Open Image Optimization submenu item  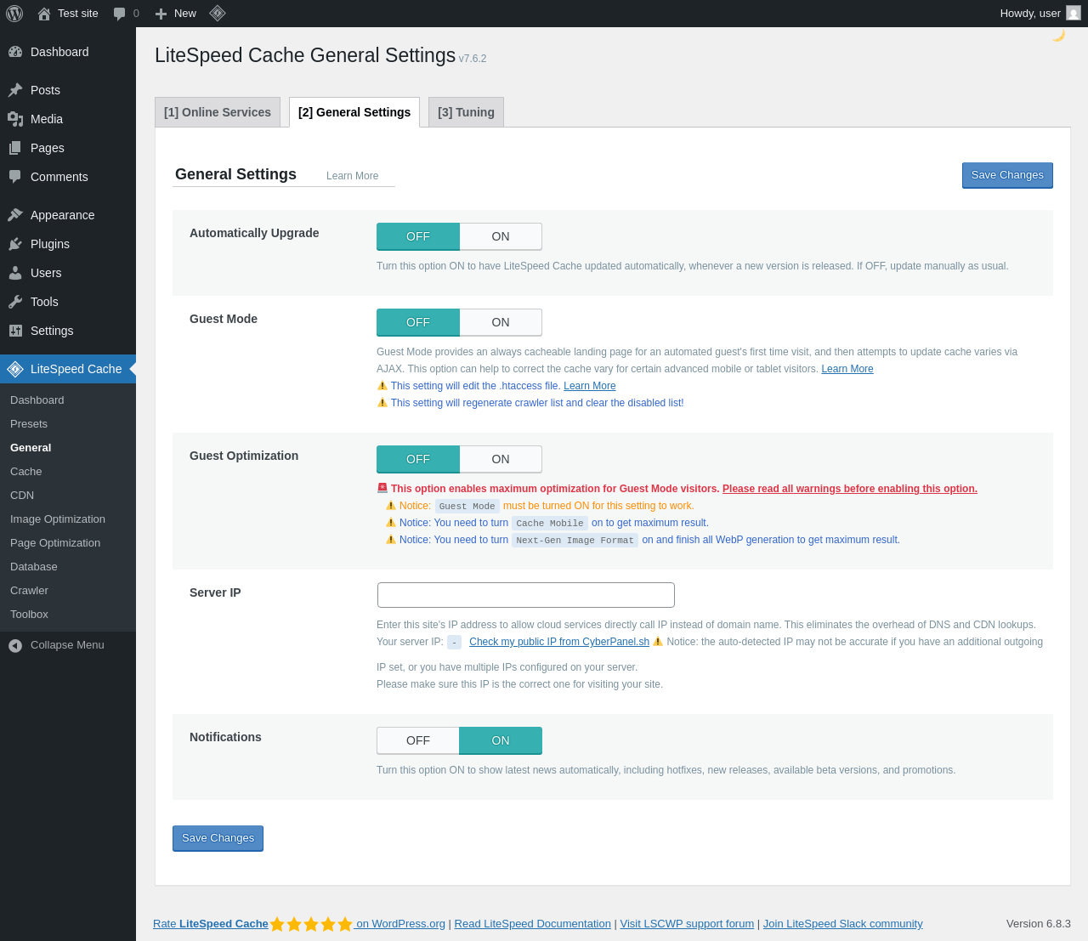pyautogui.click(x=58, y=519)
